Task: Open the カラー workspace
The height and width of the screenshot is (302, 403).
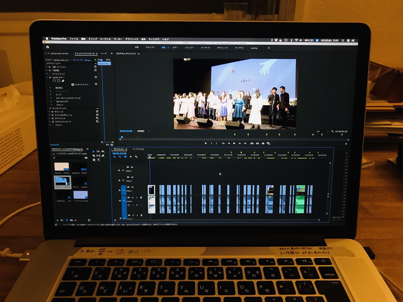Action: [175, 48]
